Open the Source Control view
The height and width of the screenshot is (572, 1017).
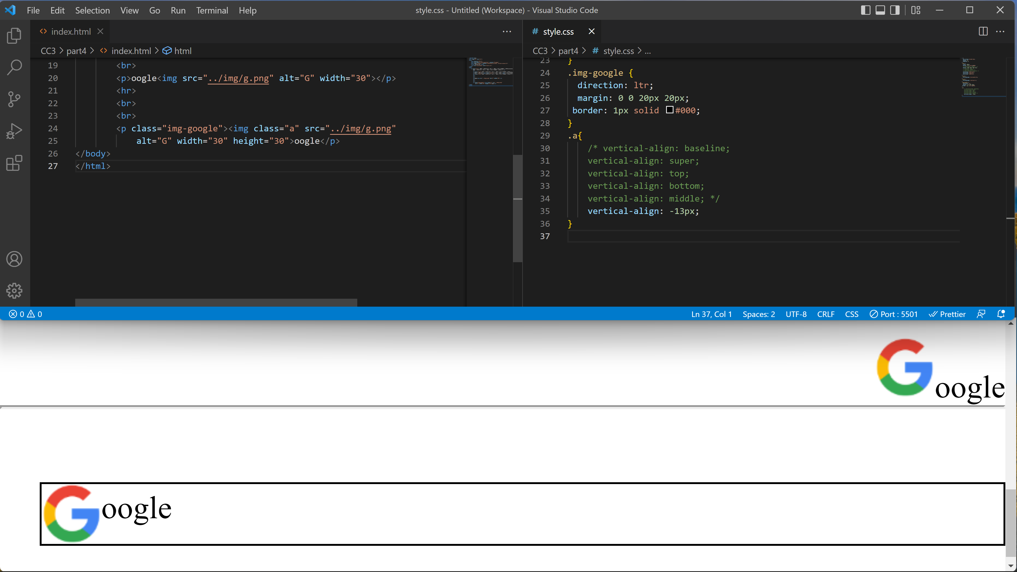click(14, 99)
